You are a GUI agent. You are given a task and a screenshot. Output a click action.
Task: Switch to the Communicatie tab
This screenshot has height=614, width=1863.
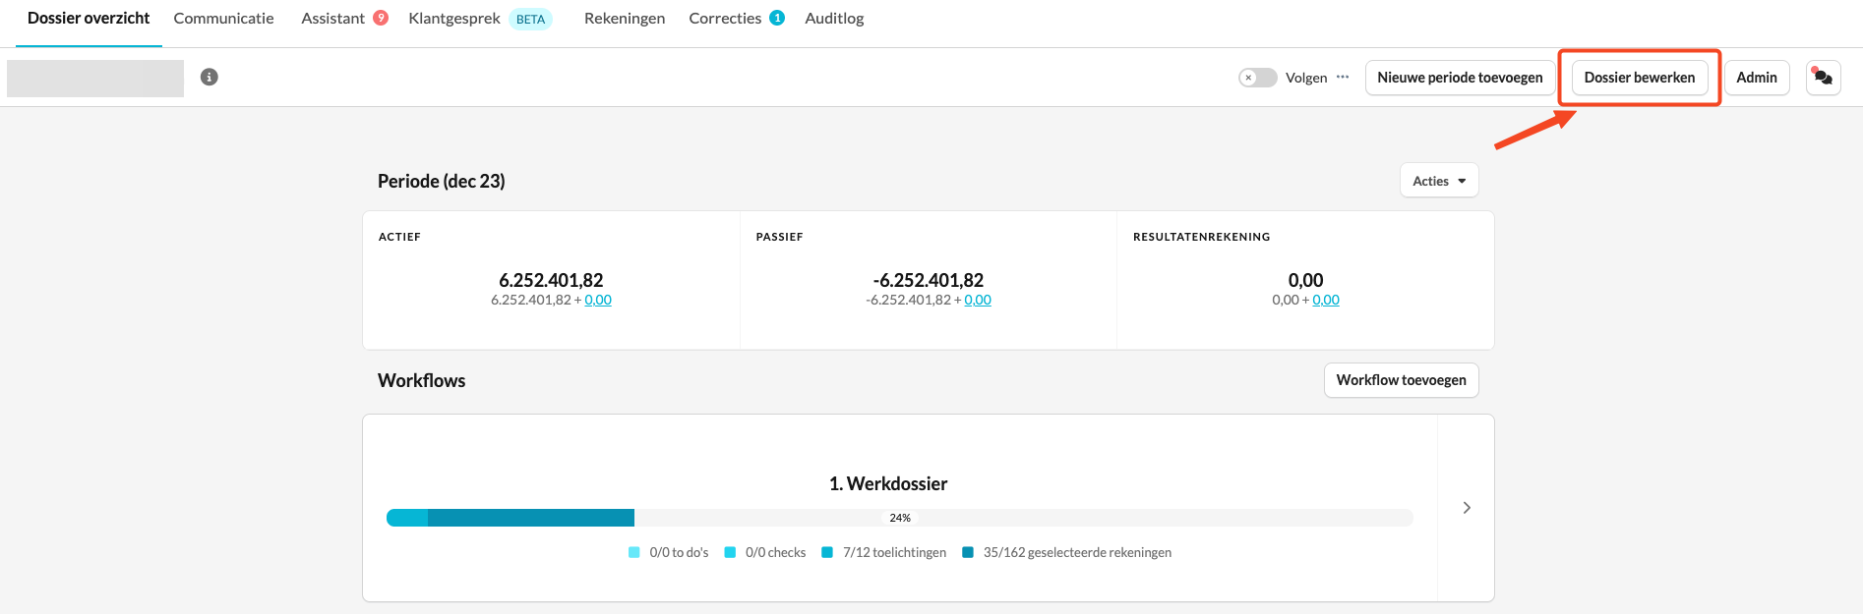[223, 18]
